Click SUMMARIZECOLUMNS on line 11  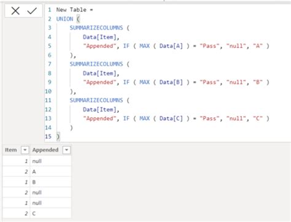click(96, 100)
